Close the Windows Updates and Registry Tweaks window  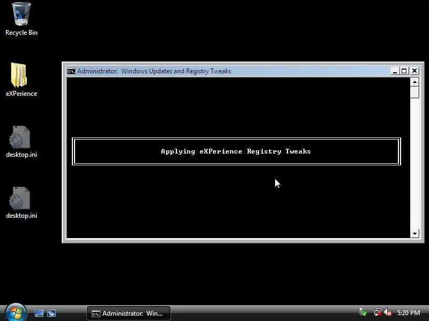415,71
